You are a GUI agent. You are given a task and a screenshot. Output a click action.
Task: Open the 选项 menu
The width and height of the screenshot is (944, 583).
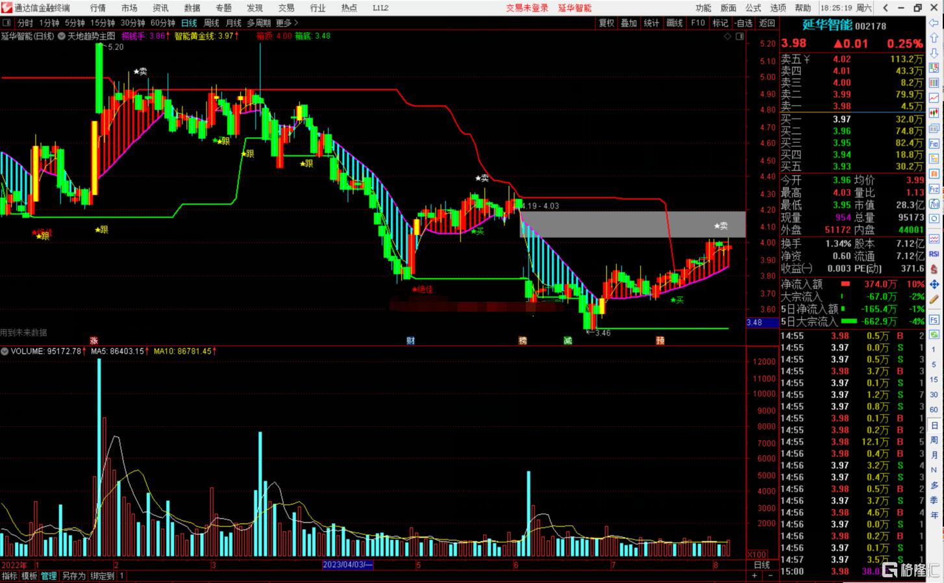[x=778, y=8]
